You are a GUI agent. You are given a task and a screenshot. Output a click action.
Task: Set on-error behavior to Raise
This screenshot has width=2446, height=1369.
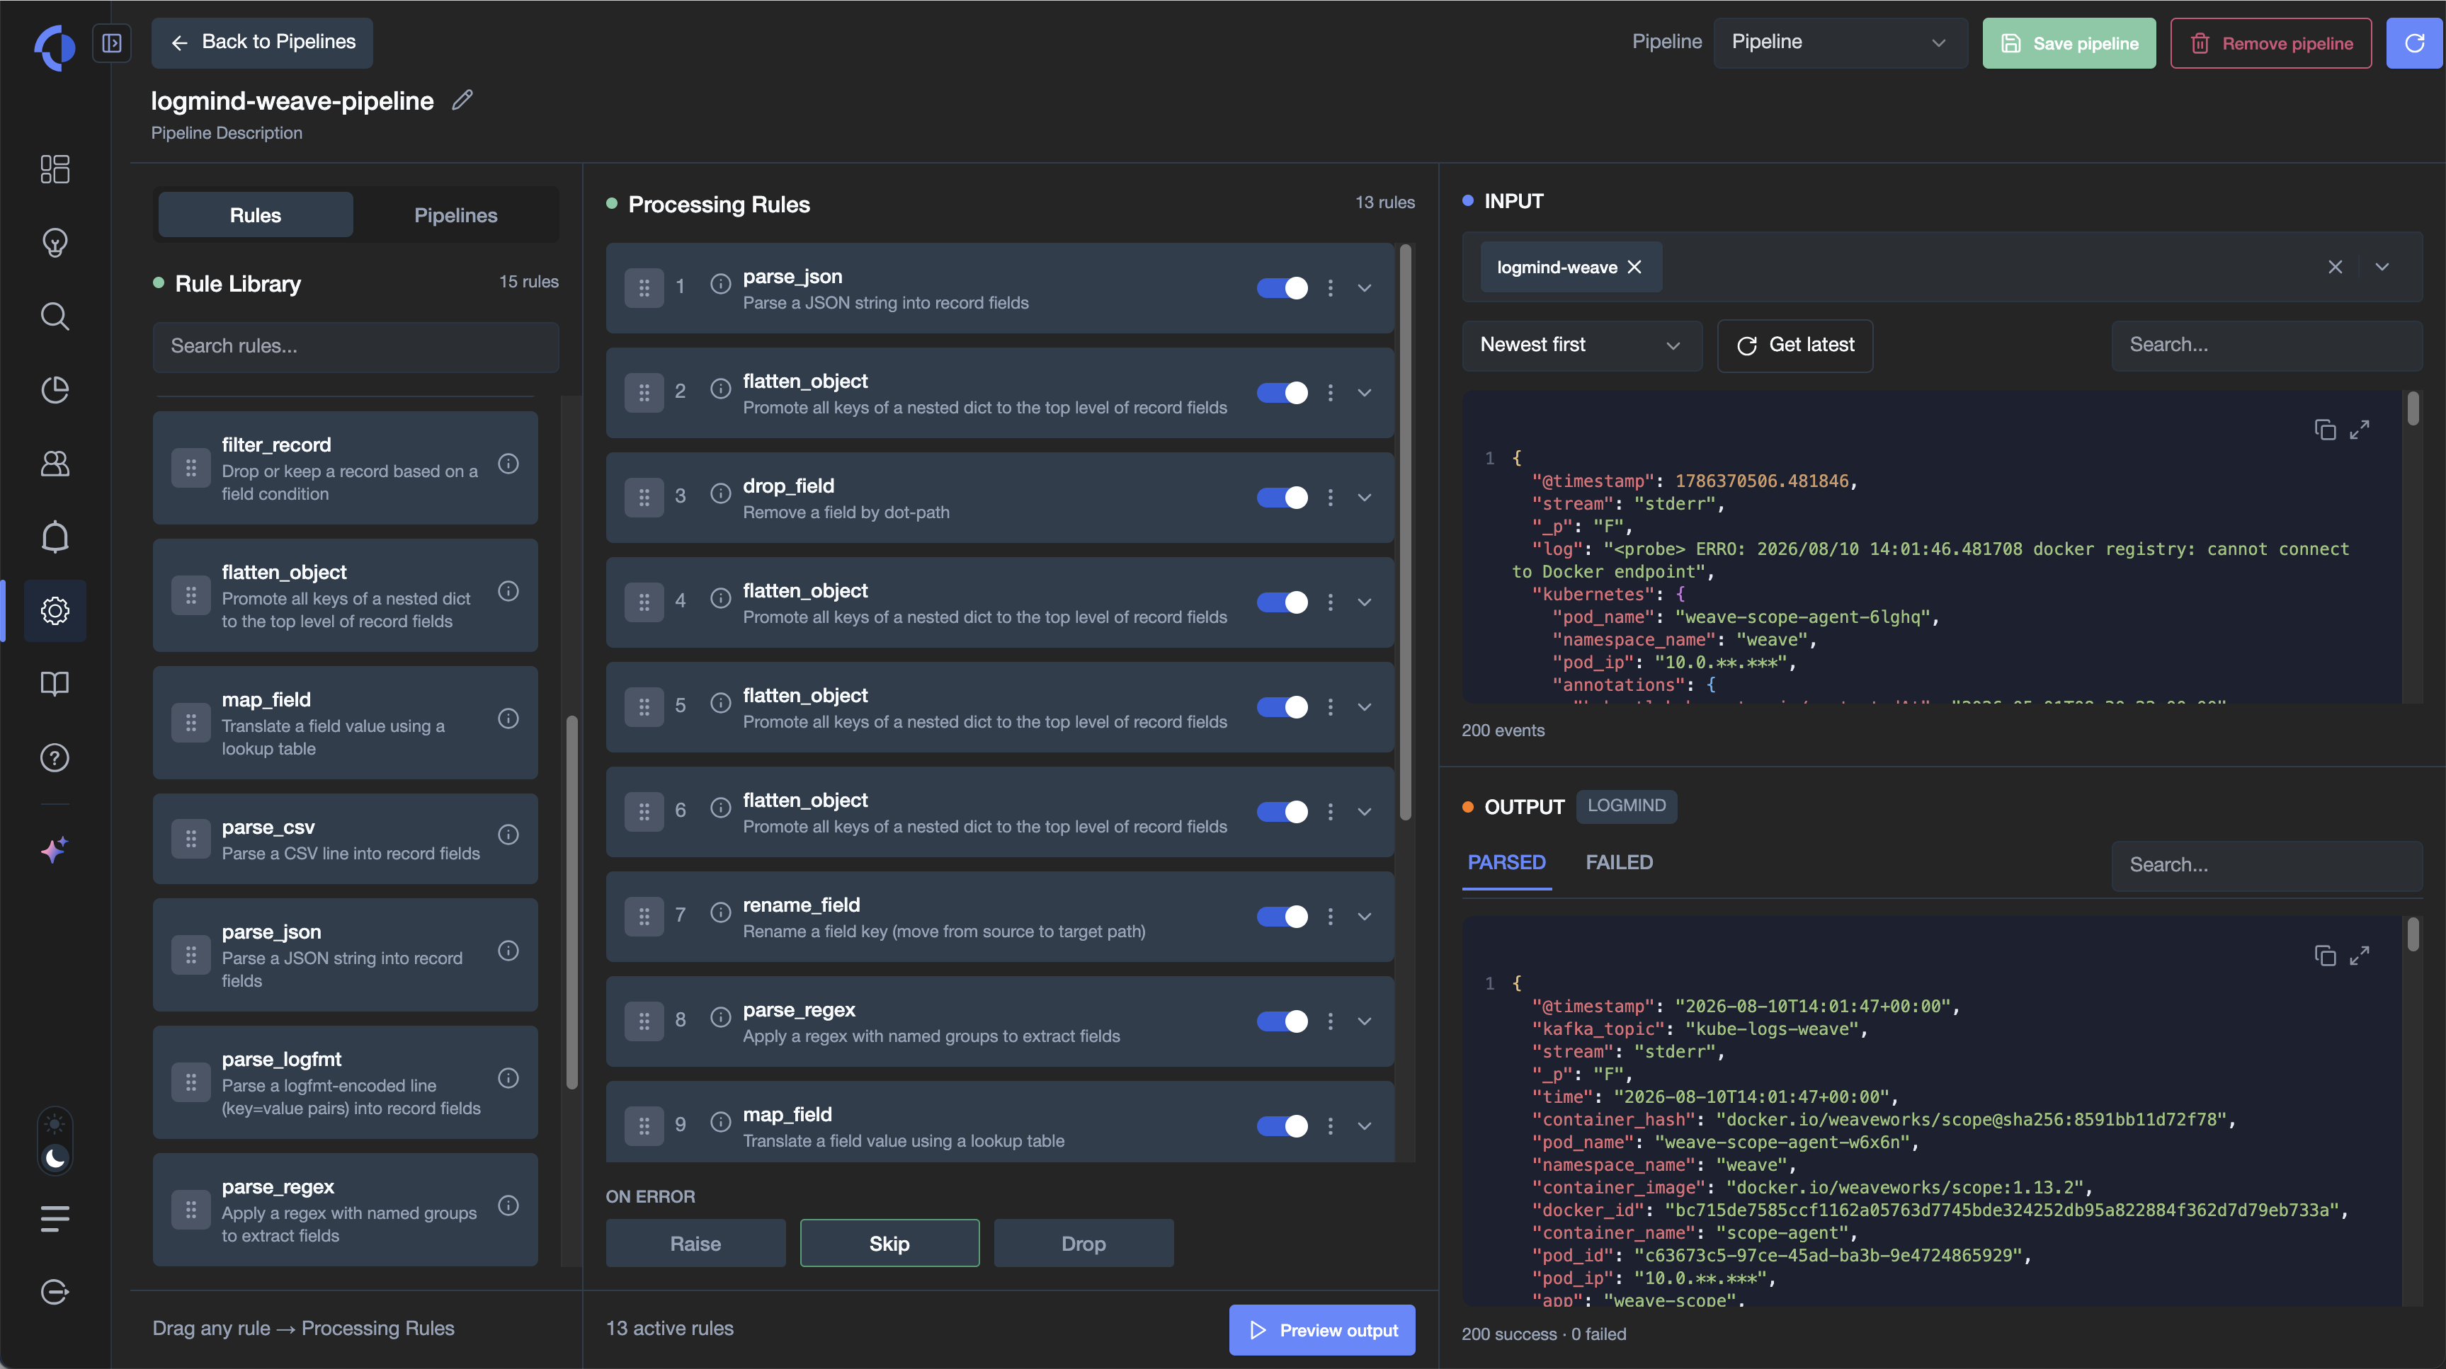[696, 1244]
